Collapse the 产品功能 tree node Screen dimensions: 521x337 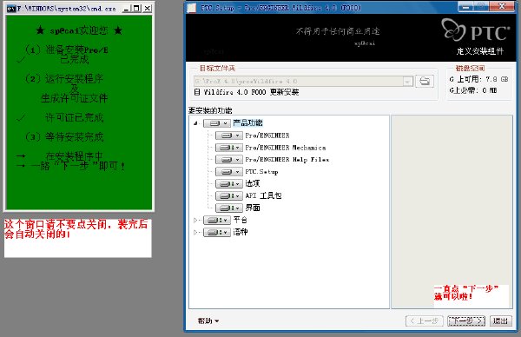(195, 123)
